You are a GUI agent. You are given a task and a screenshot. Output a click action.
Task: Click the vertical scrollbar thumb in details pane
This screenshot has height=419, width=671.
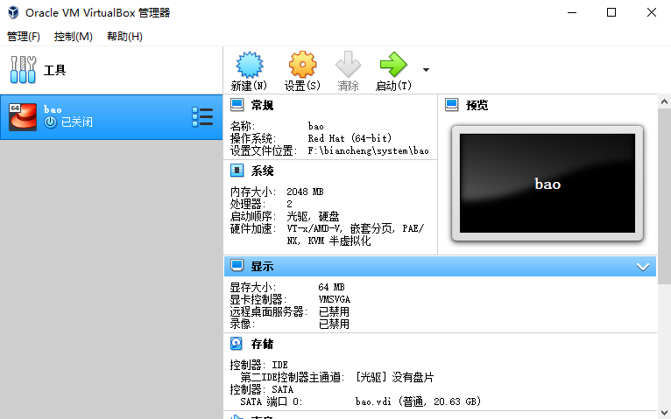tap(664, 197)
